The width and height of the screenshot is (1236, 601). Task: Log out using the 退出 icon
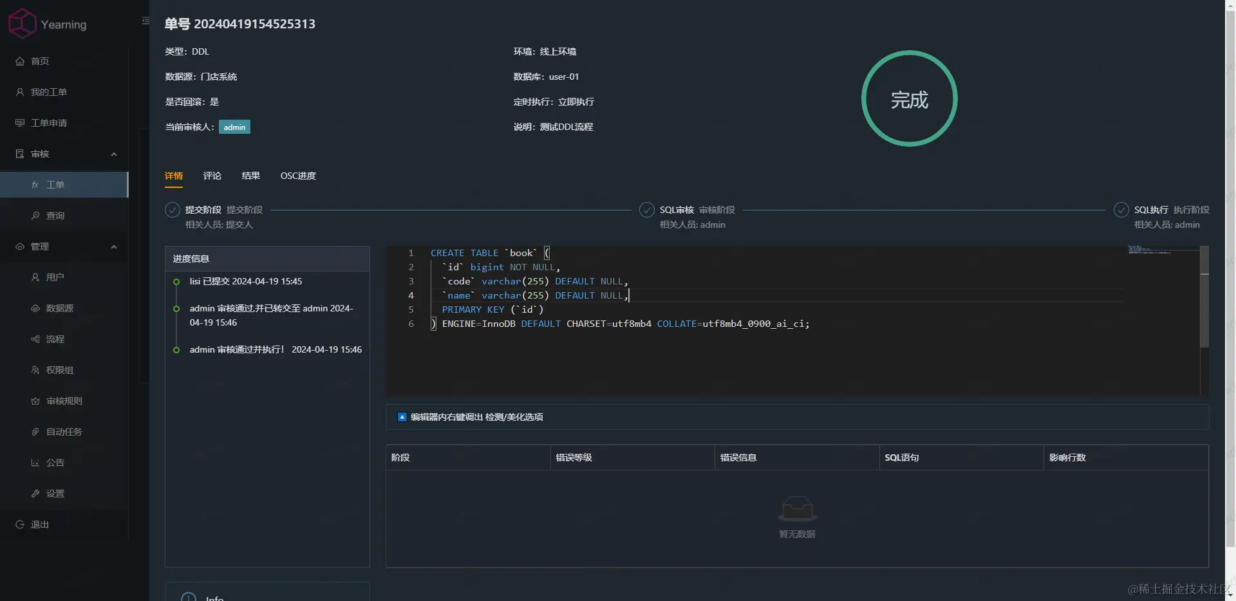(20, 524)
